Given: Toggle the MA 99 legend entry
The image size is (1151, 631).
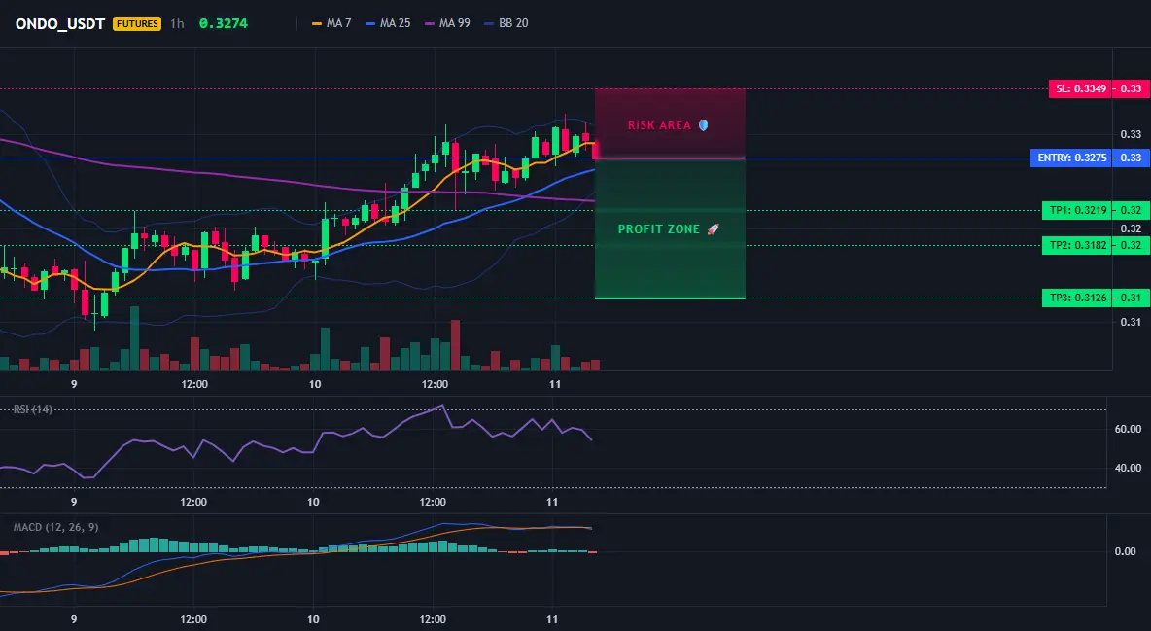Looking at the screenshot, I should (448, 23).
